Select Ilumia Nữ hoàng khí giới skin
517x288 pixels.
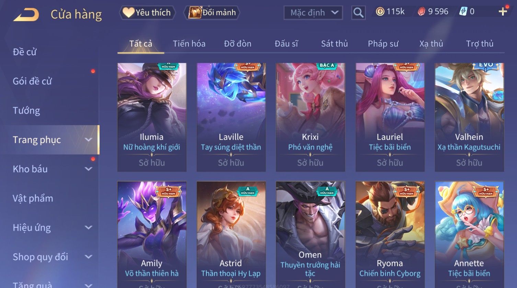pyautogui.click(x=152, y=117)
